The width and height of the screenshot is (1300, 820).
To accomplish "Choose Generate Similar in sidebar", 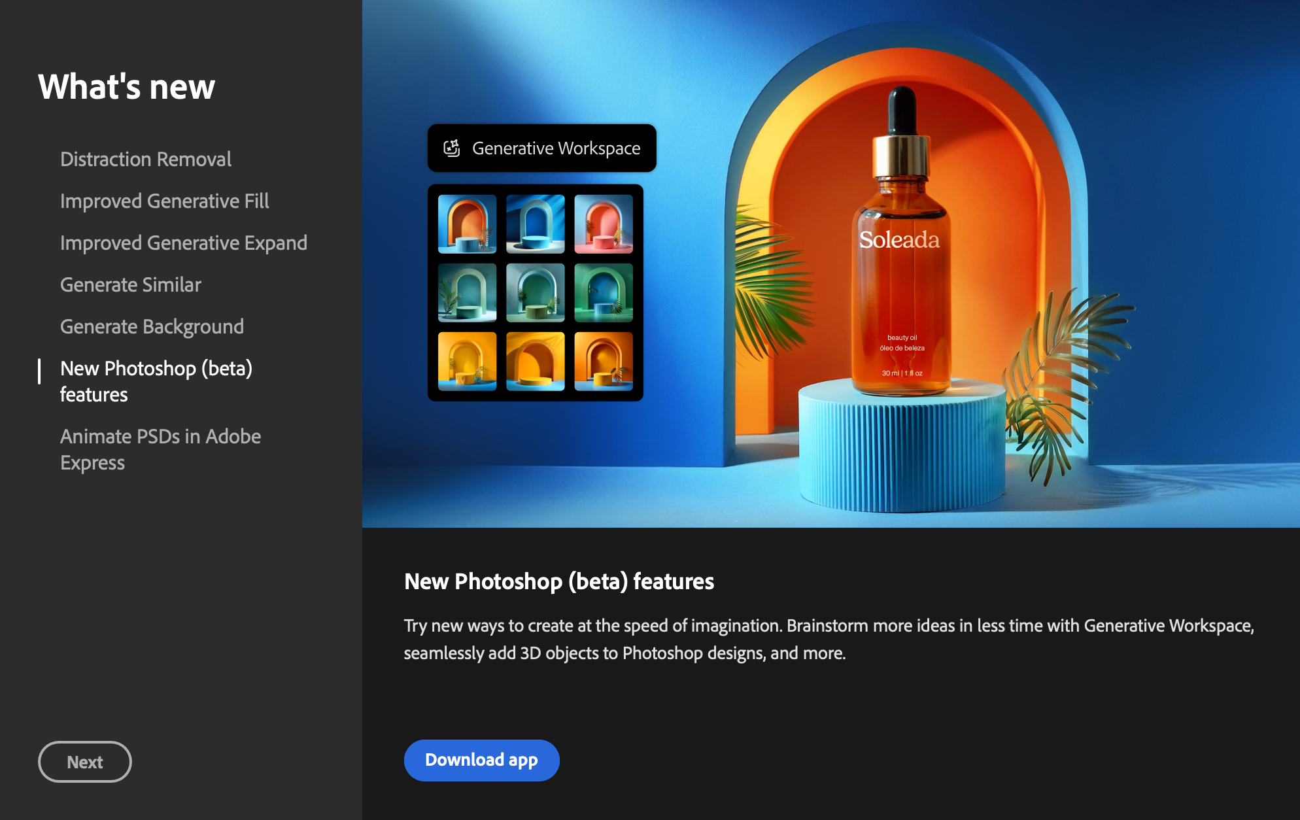I will (x=130, y=284).
